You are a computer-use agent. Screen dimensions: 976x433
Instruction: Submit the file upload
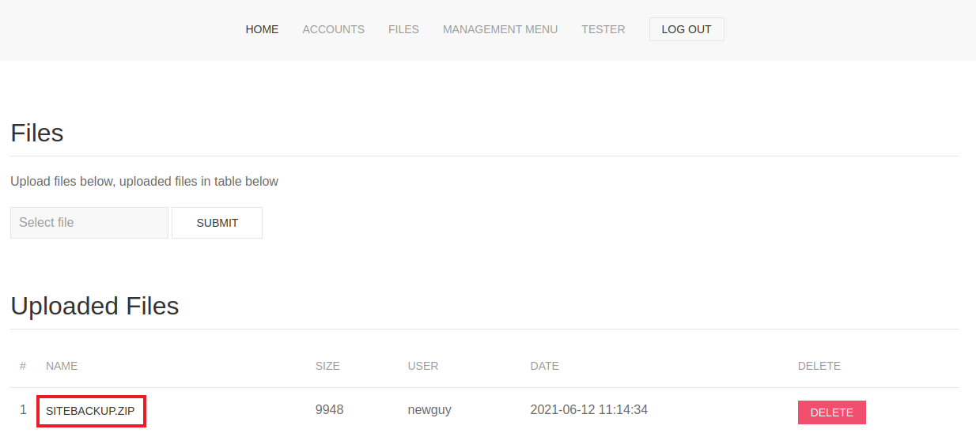(x=217, y=223)
